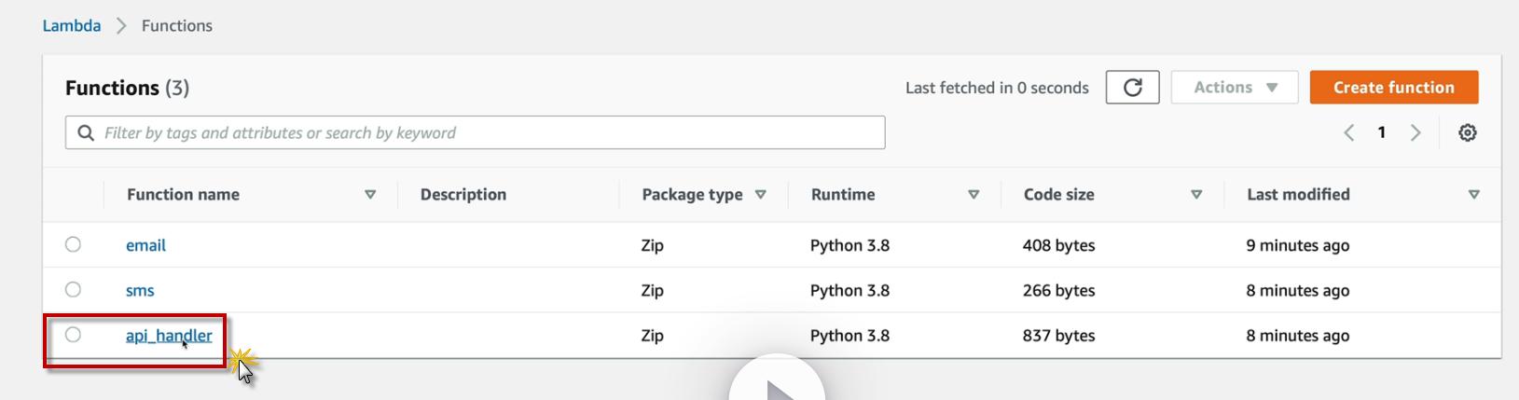Click the refresh functions icon
The width and height of the screenshot is (1519, 400).
tap(1132, 88)
